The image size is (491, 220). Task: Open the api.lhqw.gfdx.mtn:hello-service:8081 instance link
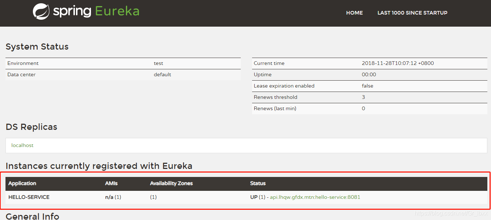point(315,197)
